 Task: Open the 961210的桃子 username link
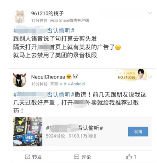[47, 13]
